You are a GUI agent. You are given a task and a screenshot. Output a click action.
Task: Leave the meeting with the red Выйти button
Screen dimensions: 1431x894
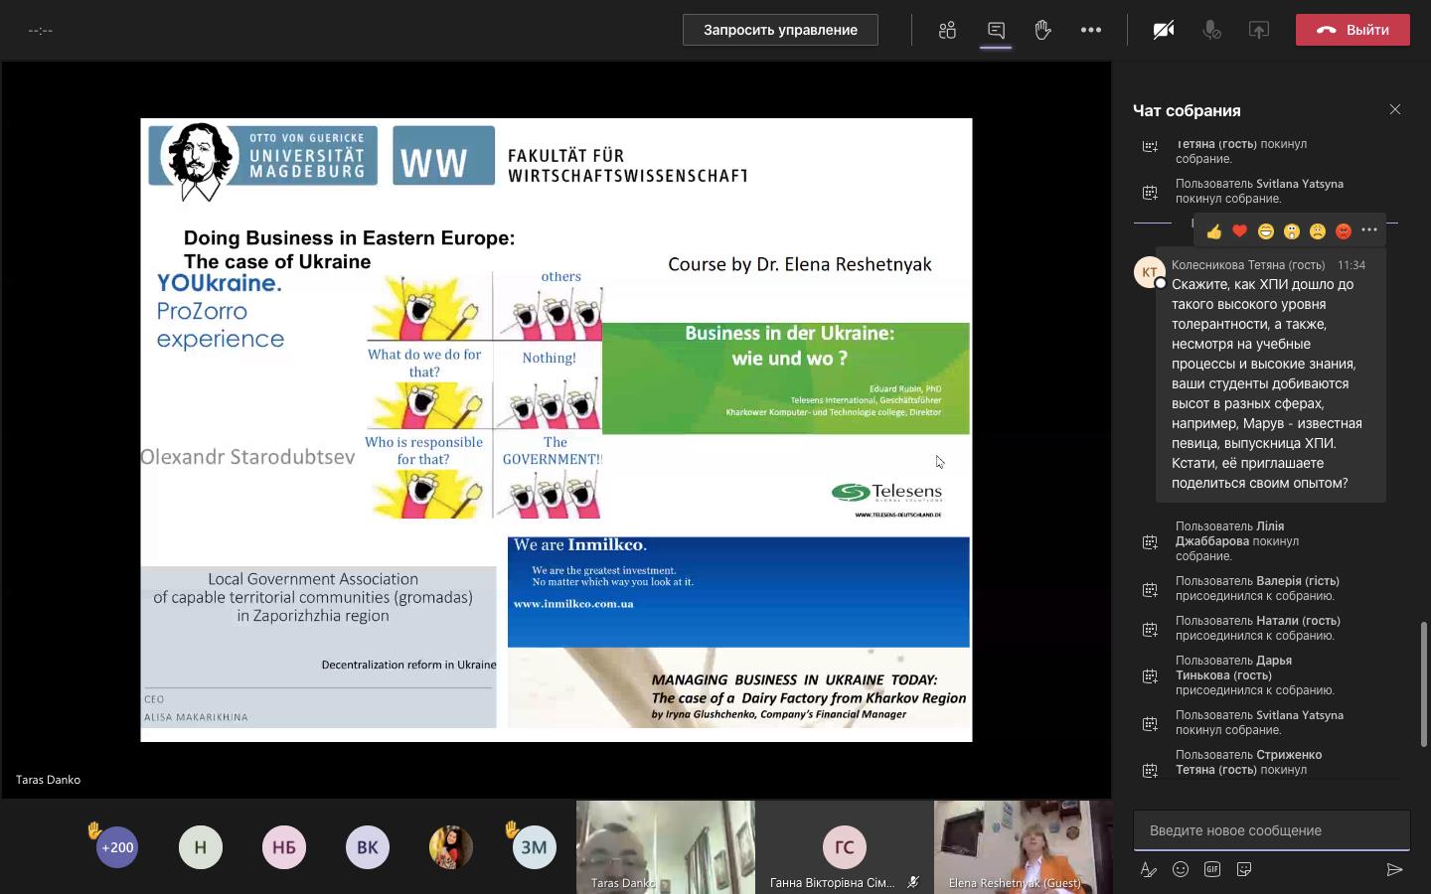click(1352, 30)
